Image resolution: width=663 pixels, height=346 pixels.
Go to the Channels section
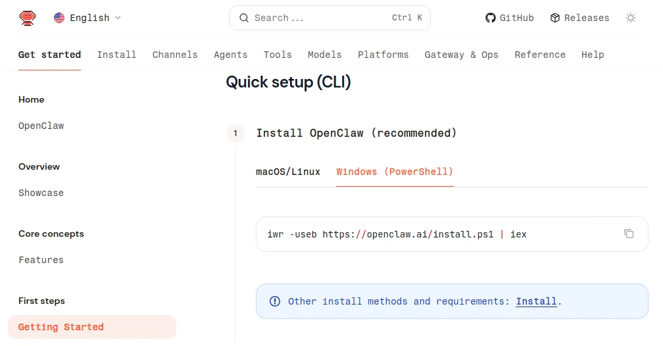click(175, 55)
